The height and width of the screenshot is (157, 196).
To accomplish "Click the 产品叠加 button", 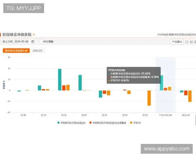I will tap(177, 42).
